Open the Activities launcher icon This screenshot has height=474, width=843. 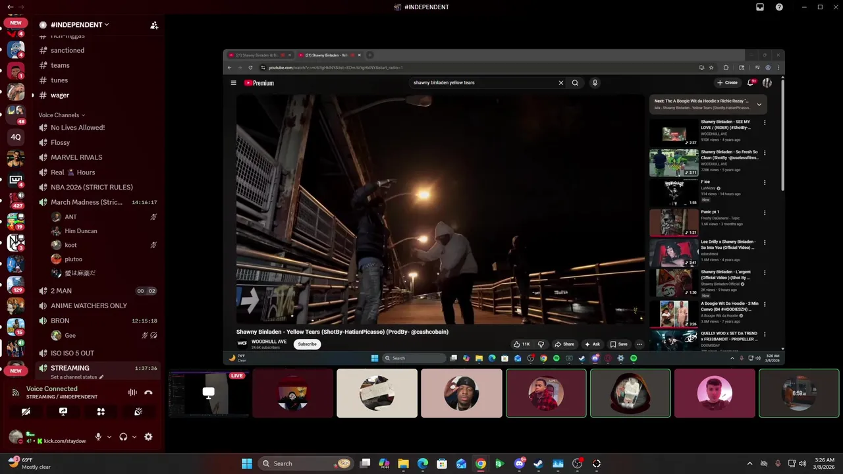(x=101, y=411)
